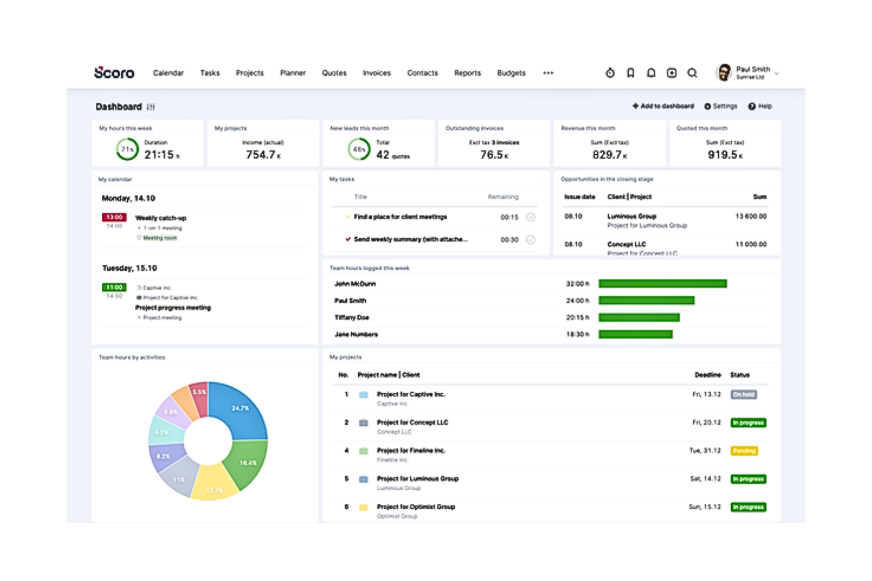
Task: Click Tiffany Doe's green hours bar
Action: [x=639, y=317]
